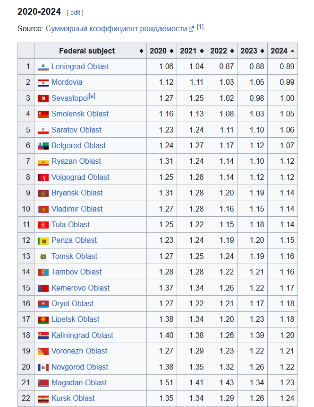Open the Novgorod Oblast article link

point(80,367)
